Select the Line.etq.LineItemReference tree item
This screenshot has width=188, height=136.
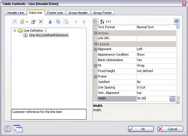tap(49, 35)
